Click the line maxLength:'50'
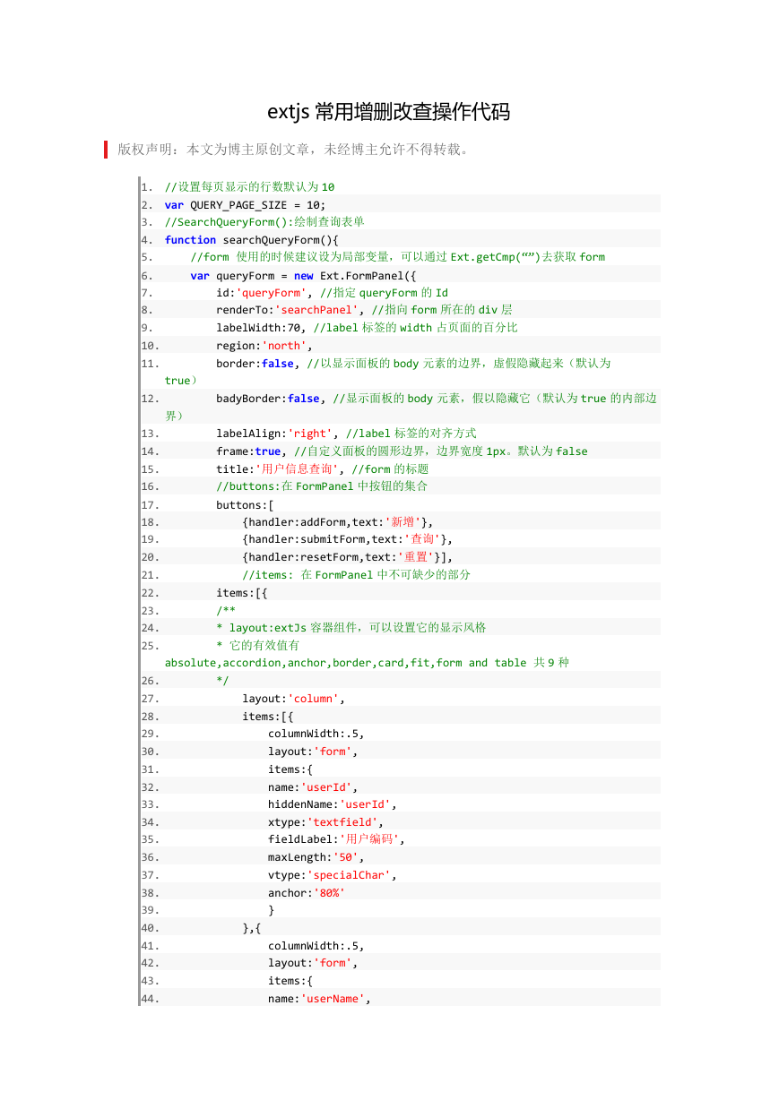779x1100 pixels. (316, 856)
